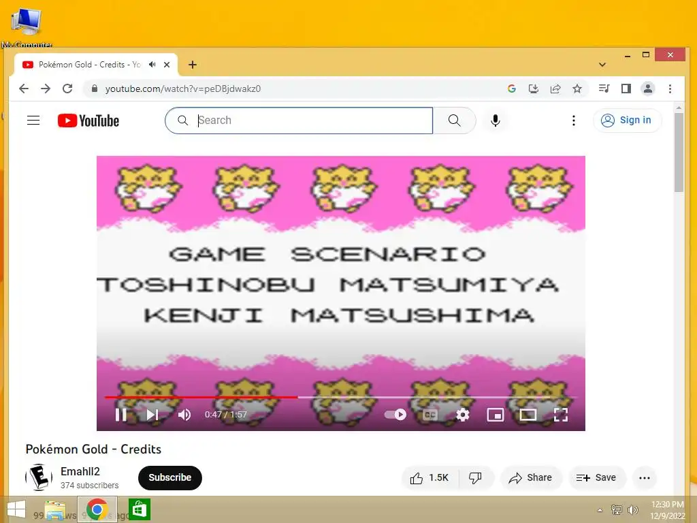Click the video title Pokémon Gold - Credits
Image resolution: width=697 pixels, height=523 pixels.
click(x=93, y=449)
